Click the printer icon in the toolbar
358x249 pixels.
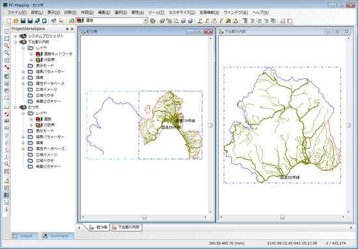point(183,21)
